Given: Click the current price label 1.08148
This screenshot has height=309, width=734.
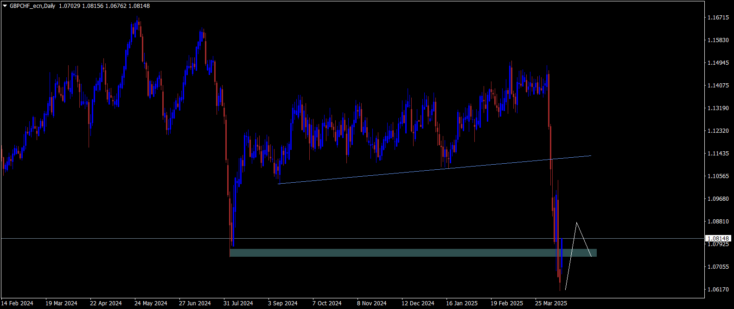Looking at the screenshot, I should 718,239.
